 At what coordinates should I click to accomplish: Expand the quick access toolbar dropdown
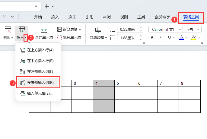pos(12,17)
